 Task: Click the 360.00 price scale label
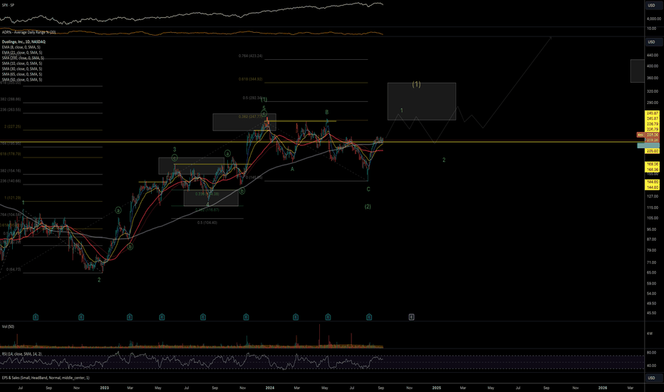coord(653,78)
